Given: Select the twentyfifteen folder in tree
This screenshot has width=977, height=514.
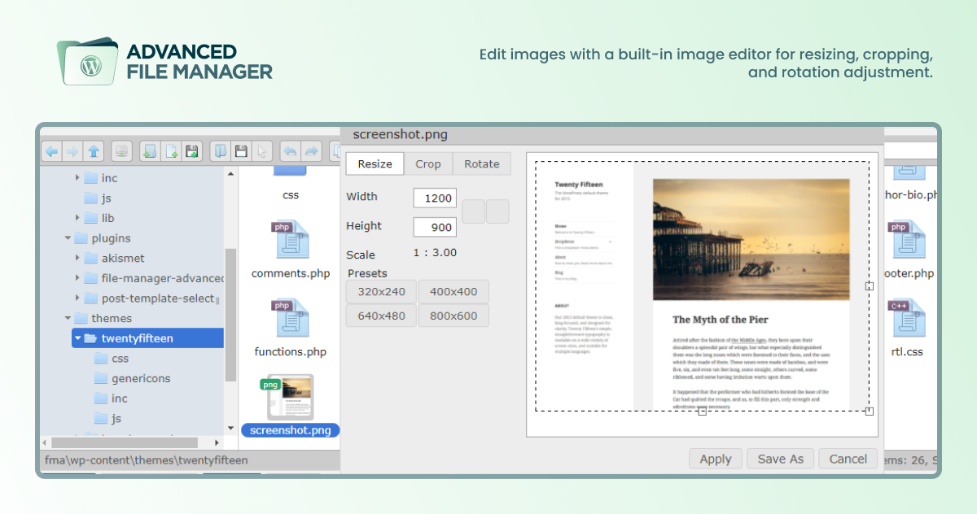Looking at the screenshot, I should click(147, 338).
